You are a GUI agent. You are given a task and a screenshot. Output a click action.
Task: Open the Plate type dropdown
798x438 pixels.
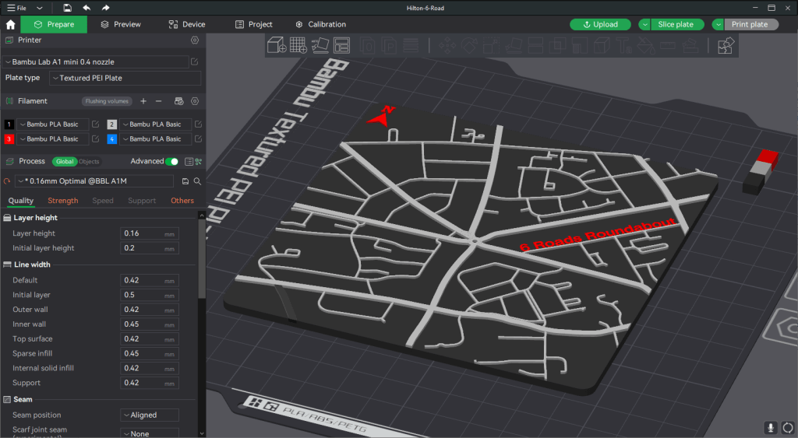click(x=125, y=78)
